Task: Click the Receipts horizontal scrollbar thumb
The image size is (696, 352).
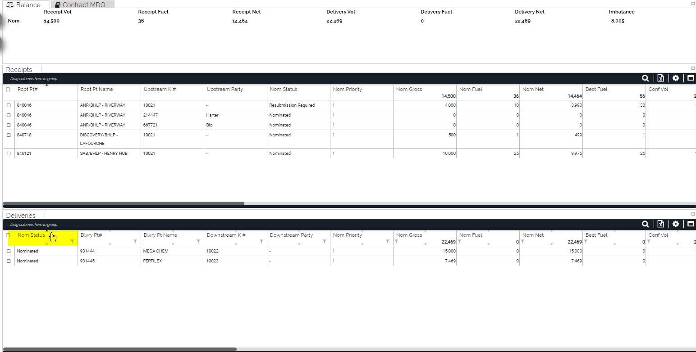Action: (x=124, y=203)
